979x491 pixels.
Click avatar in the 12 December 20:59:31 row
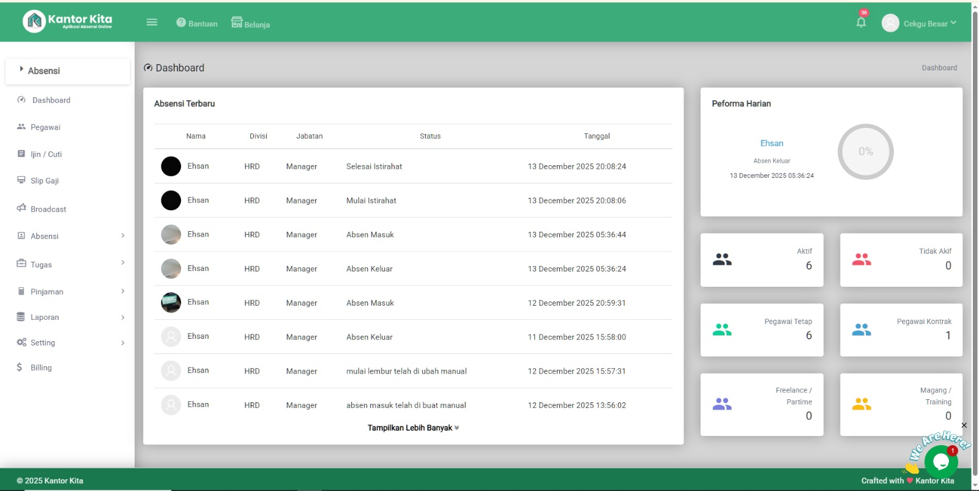pos(171,303)
